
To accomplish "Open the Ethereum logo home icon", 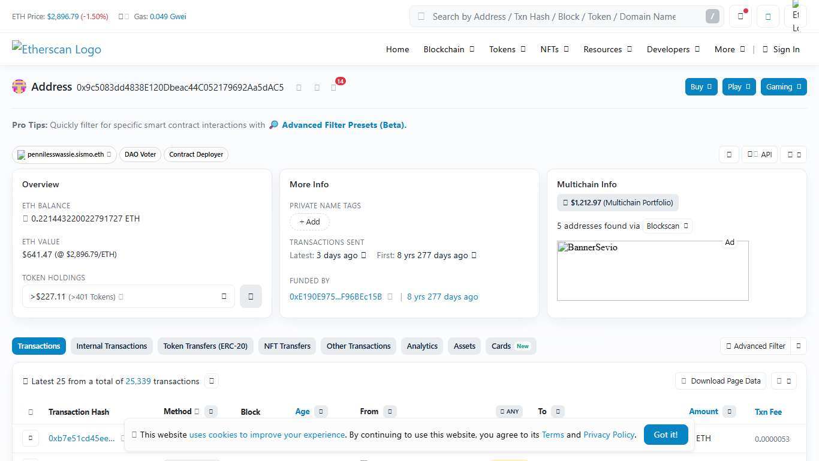I will tap(796, 15).
